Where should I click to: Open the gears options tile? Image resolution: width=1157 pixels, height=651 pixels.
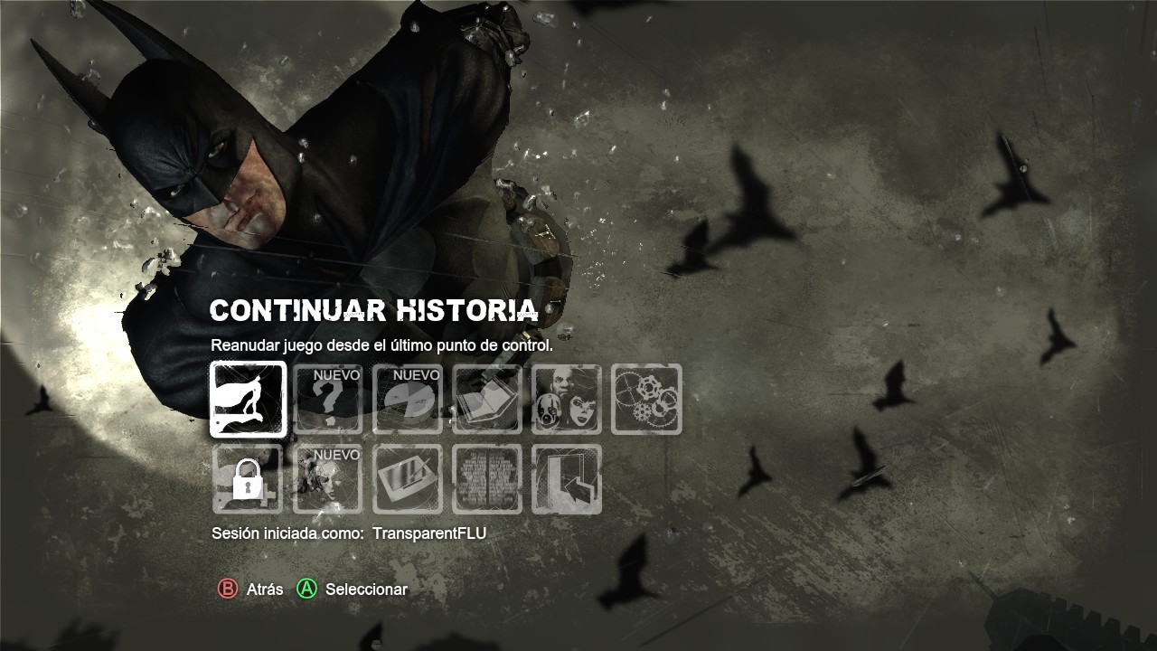(x=646, y=400)
